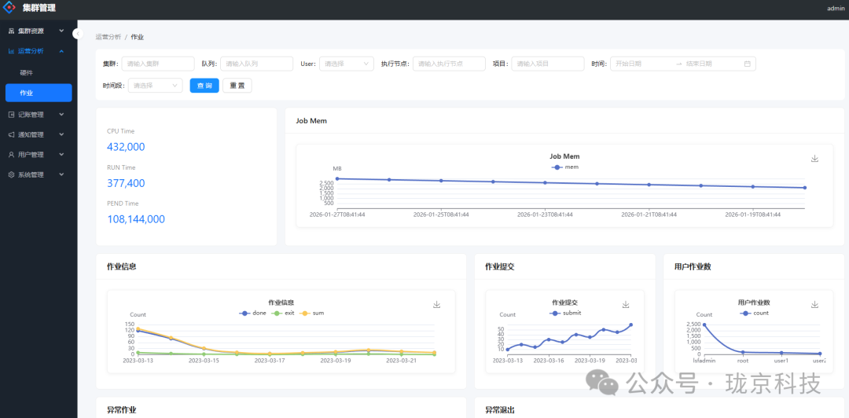Download the 用户作业数 chart image
The image size is (849, 418).
click(815, 305)
